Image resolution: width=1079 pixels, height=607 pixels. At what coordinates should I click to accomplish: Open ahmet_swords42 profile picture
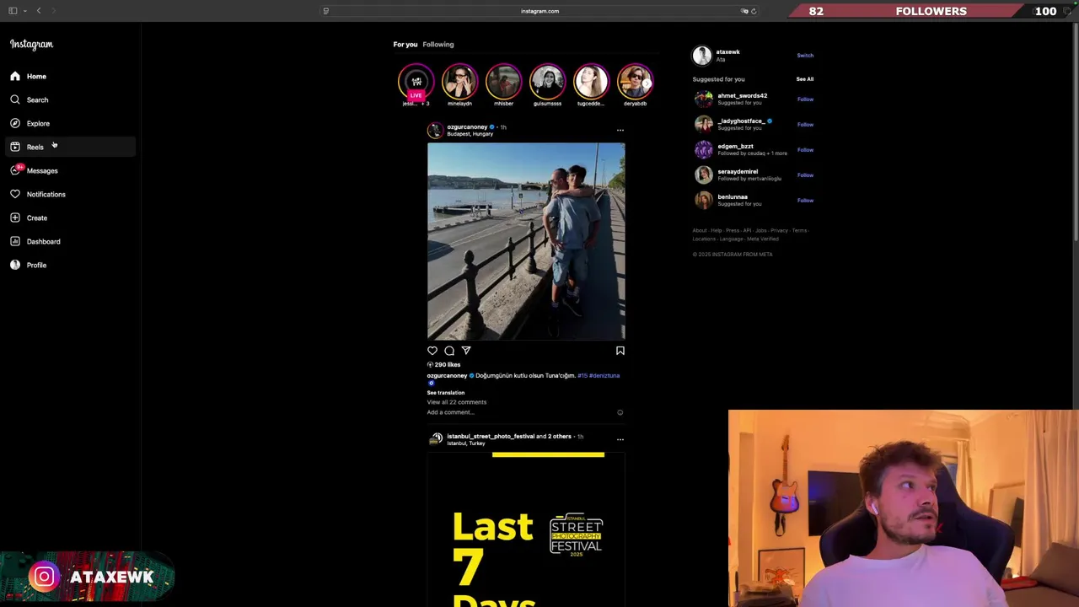pyautogui.click(x=703, y=99)
